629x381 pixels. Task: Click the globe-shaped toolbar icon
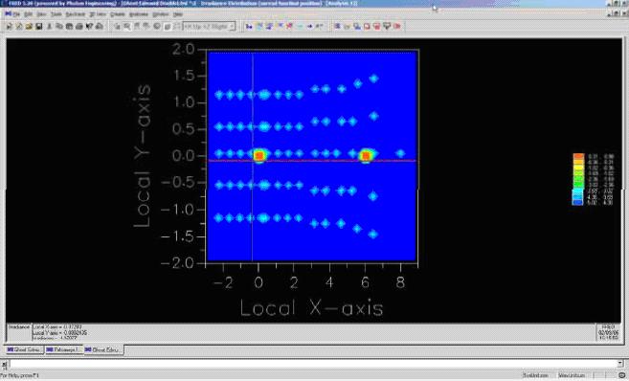pyautogui.click(x=156, y=26)
